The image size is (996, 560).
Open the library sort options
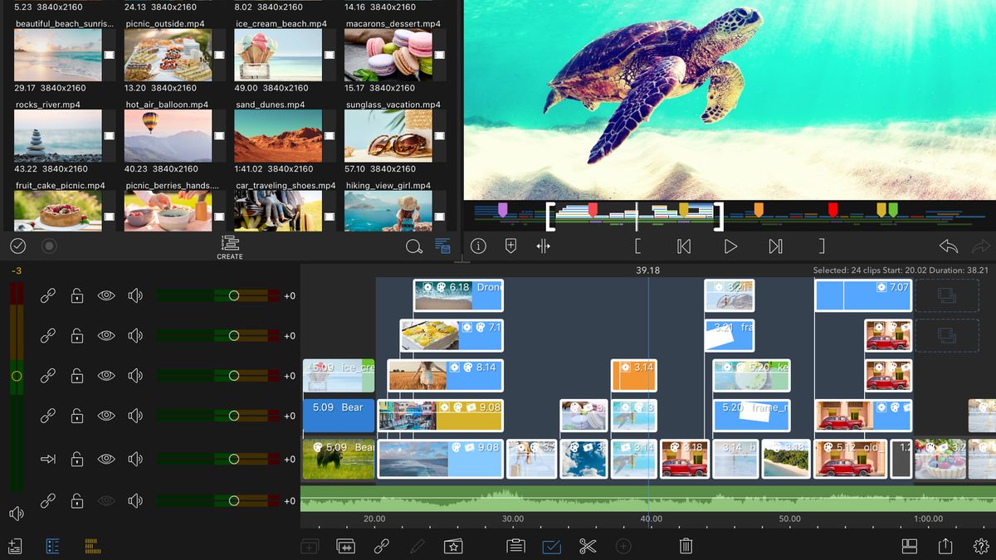[443, 246]
